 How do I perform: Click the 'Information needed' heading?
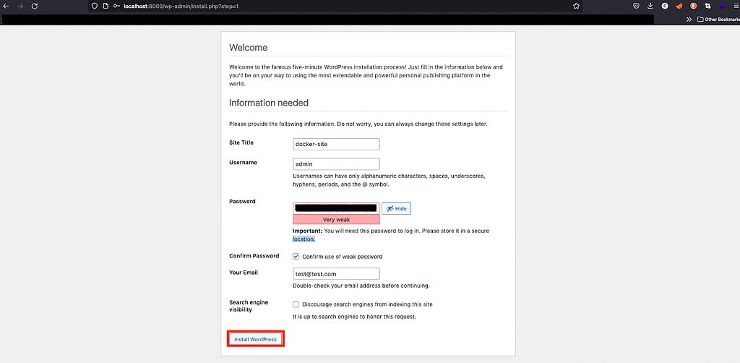point(269,103)
